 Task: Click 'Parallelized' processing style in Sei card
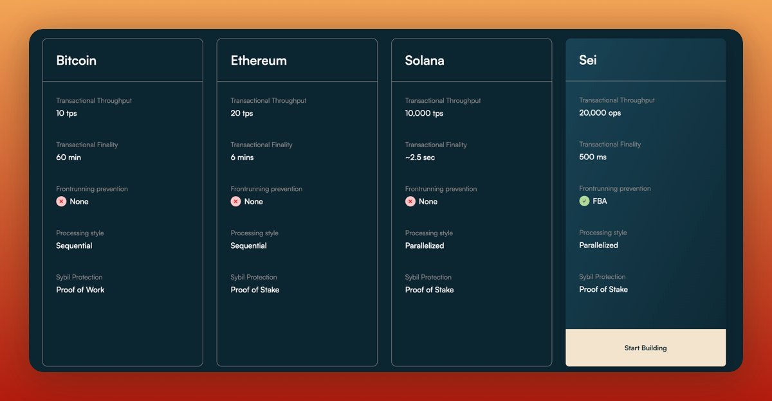598,245
